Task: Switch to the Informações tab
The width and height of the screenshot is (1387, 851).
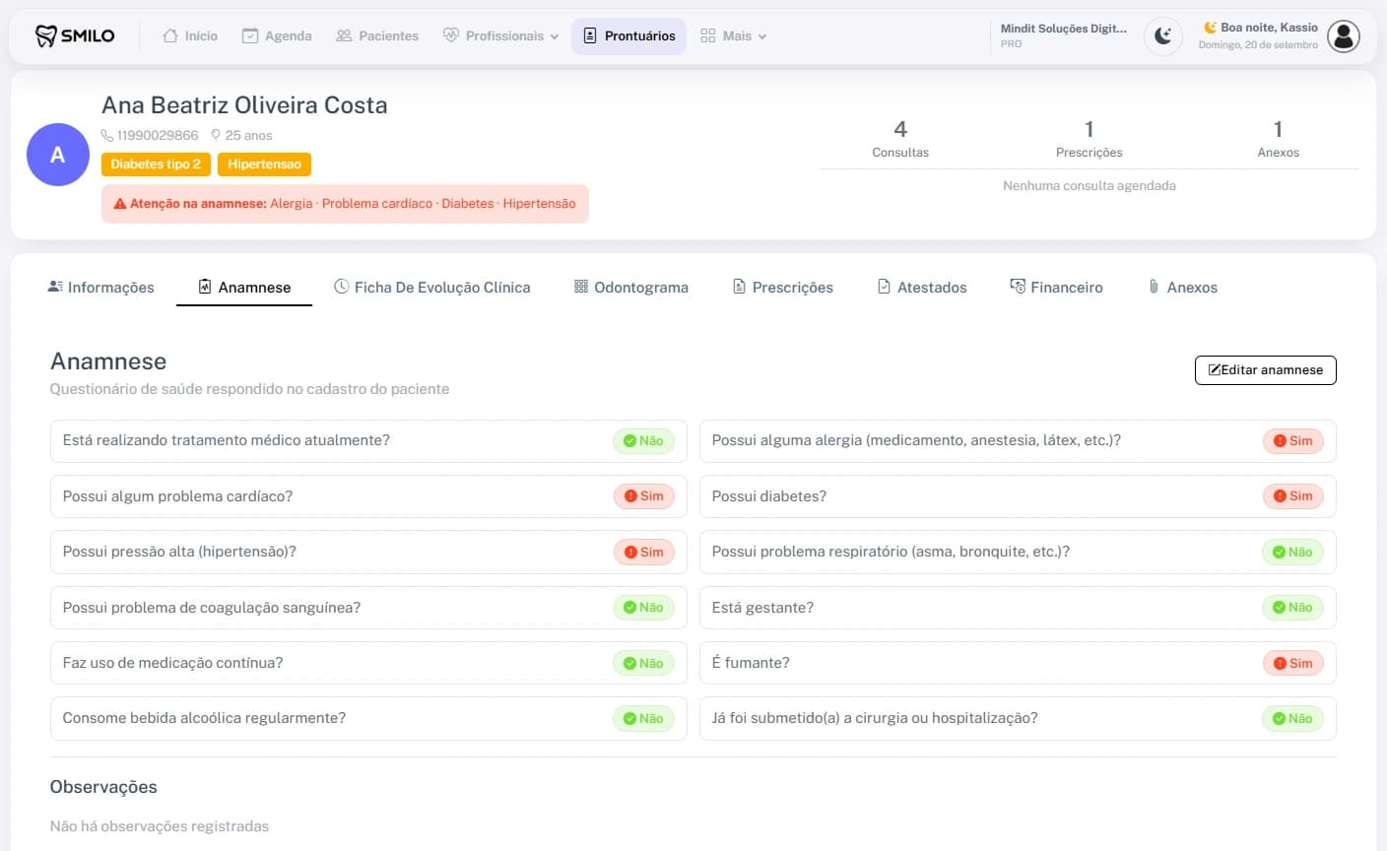Action: [x=100, y=287]
